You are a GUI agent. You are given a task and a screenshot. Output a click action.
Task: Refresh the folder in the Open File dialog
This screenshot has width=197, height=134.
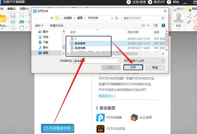(x=116, y=18)
